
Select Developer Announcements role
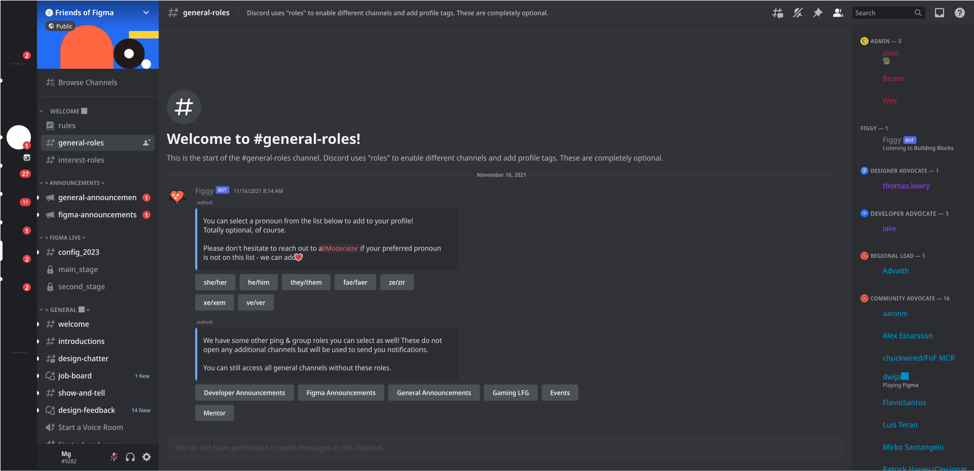[244, 392]
